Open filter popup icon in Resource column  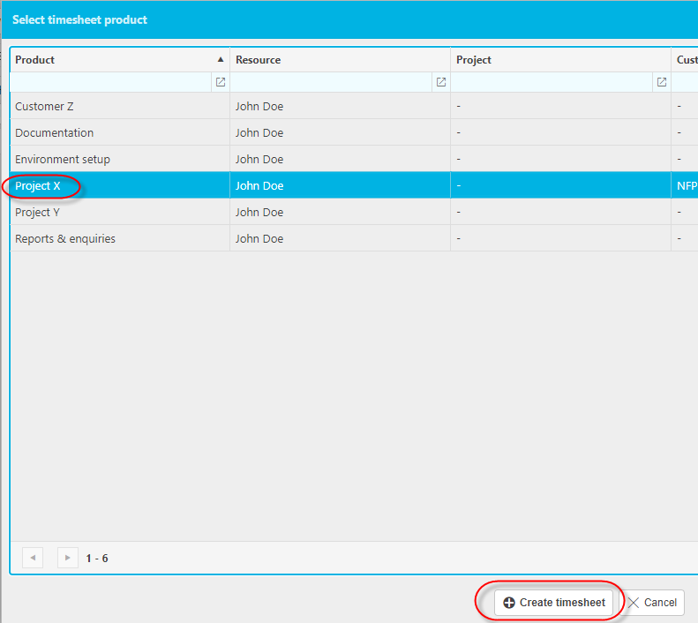click(440, 82)
